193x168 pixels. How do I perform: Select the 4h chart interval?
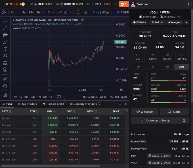point(44,12)
